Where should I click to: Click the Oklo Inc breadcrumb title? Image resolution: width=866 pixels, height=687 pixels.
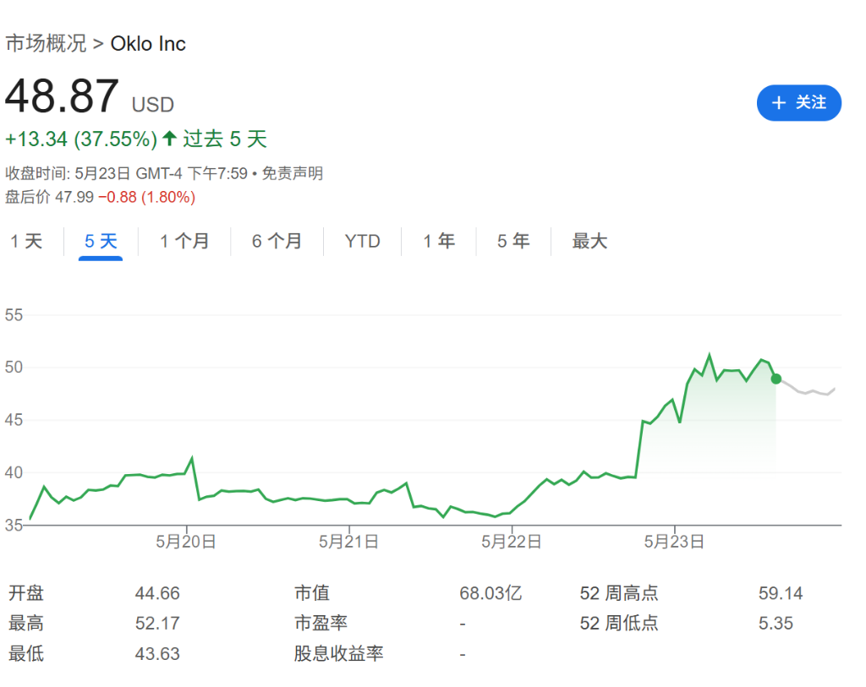point(148,44)
